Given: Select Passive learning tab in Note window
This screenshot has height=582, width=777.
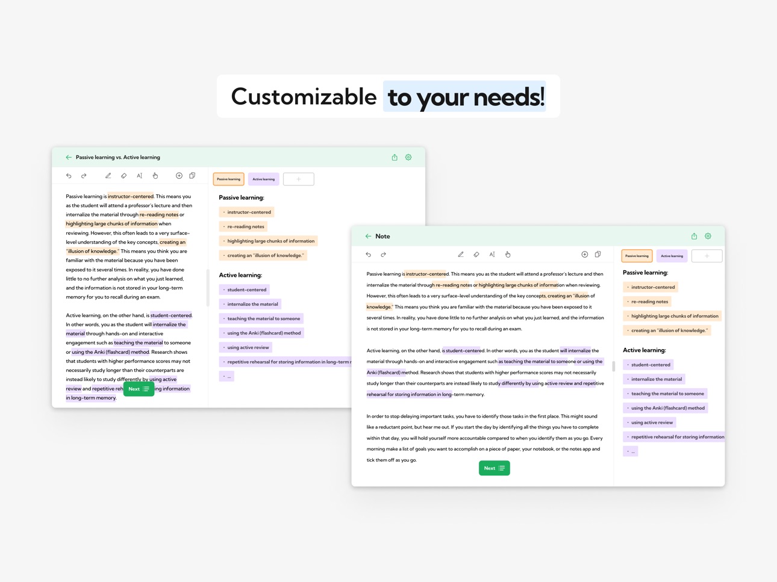Looking at the screenshot, I should (637, 256).
